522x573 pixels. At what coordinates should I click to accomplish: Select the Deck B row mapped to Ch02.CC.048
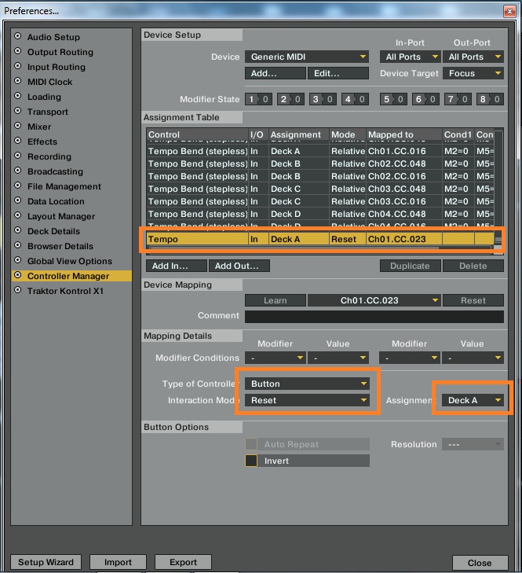(320, 163)
